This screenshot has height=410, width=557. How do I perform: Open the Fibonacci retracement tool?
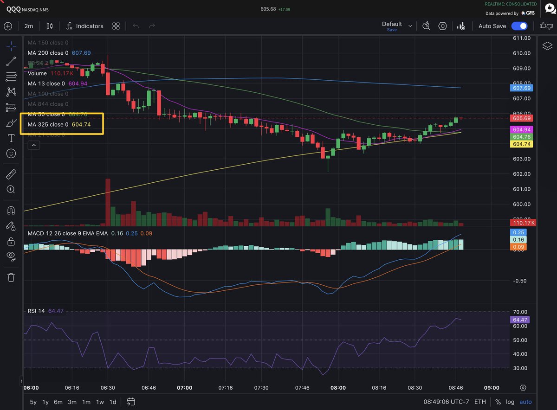(11, 77)
